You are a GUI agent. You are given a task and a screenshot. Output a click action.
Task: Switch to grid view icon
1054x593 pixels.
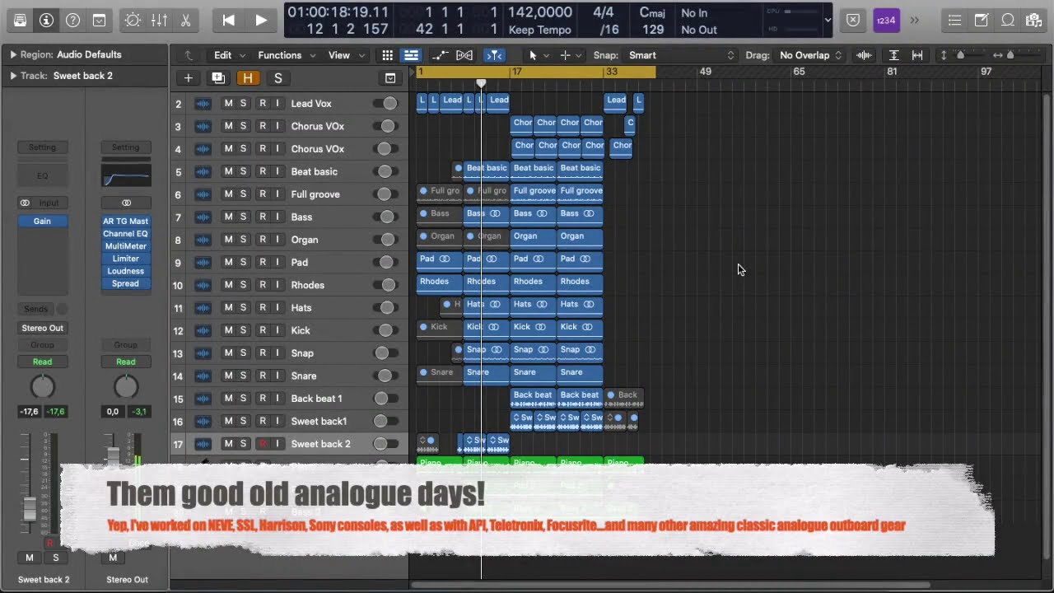pyautogui.click(x=387, y=55)
